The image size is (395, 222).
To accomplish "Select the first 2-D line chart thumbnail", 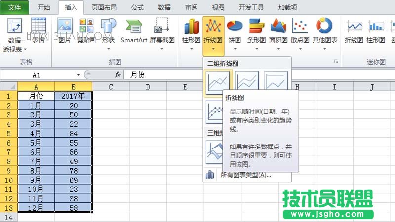I will pyautogui.click(x=218, y=82).
